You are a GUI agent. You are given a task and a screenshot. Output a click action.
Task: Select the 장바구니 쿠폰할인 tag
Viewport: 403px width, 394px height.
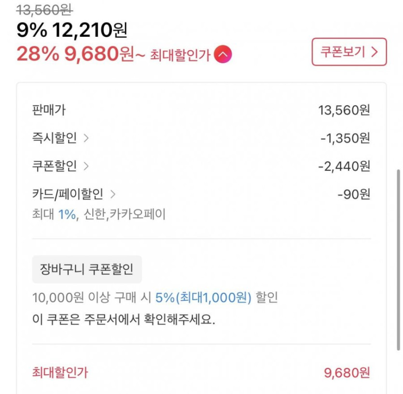point(87,269)
